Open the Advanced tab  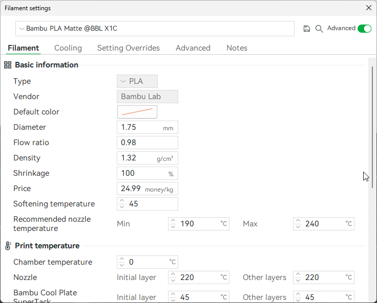193,48
